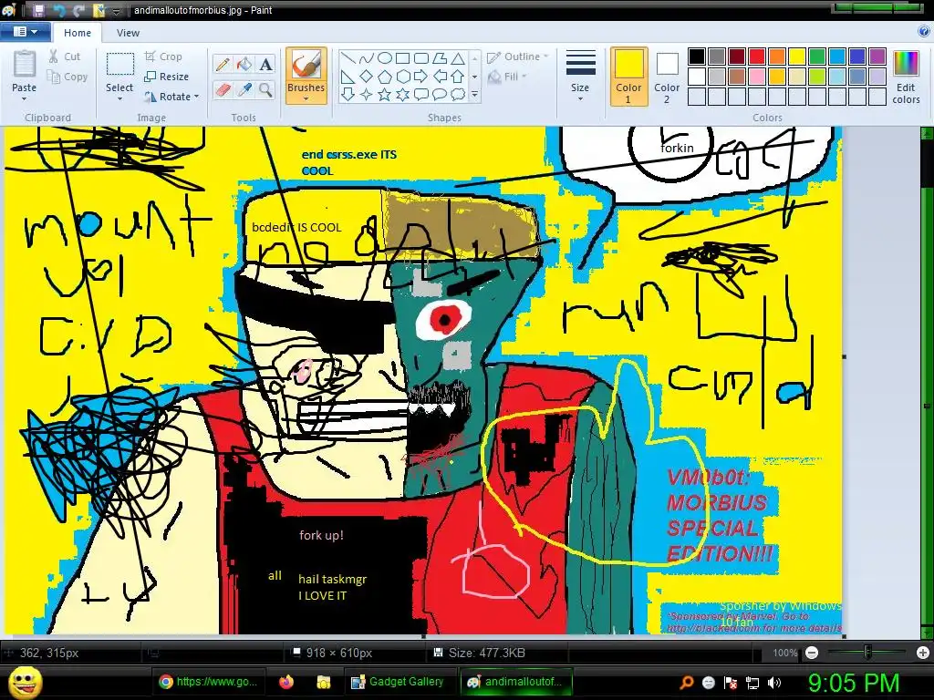Pick the Right triangle shape
Viewport: 934px width, 700px height.
point(348,77)
